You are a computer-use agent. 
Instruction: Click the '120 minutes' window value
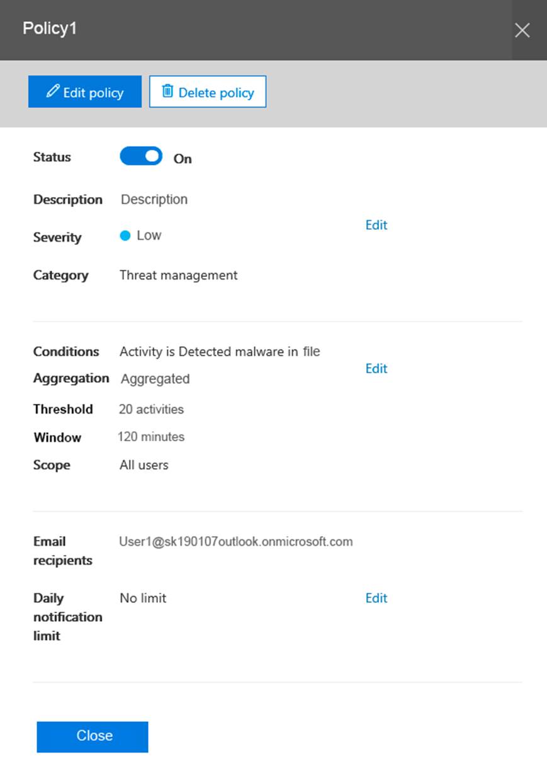tap(151, 437)
